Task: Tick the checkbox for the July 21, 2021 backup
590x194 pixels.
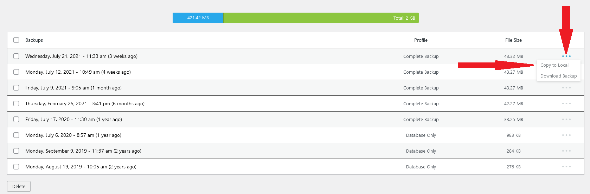Action: (16, 56)
